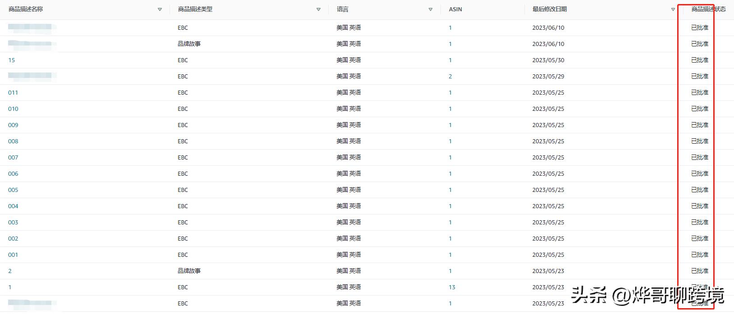Select the 002 description link
Image resolution: width=734 pixels, height=314 pixels.
pos(13,238)
